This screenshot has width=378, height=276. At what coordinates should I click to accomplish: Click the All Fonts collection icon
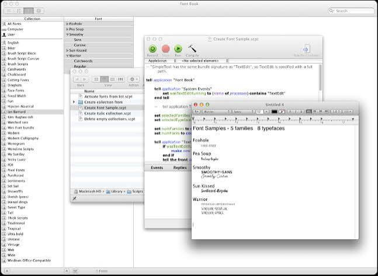click(4, 24)
